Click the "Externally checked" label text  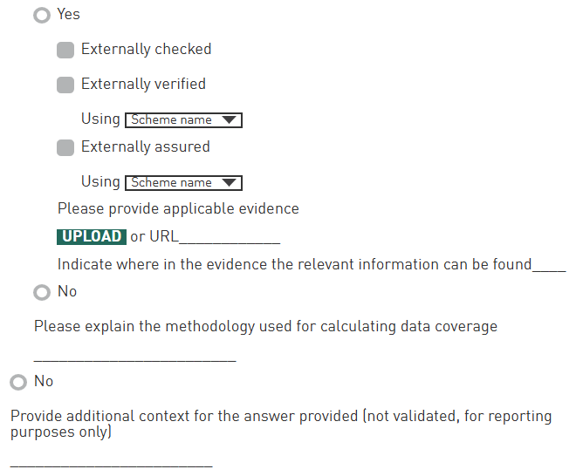(x=146, y=50)
